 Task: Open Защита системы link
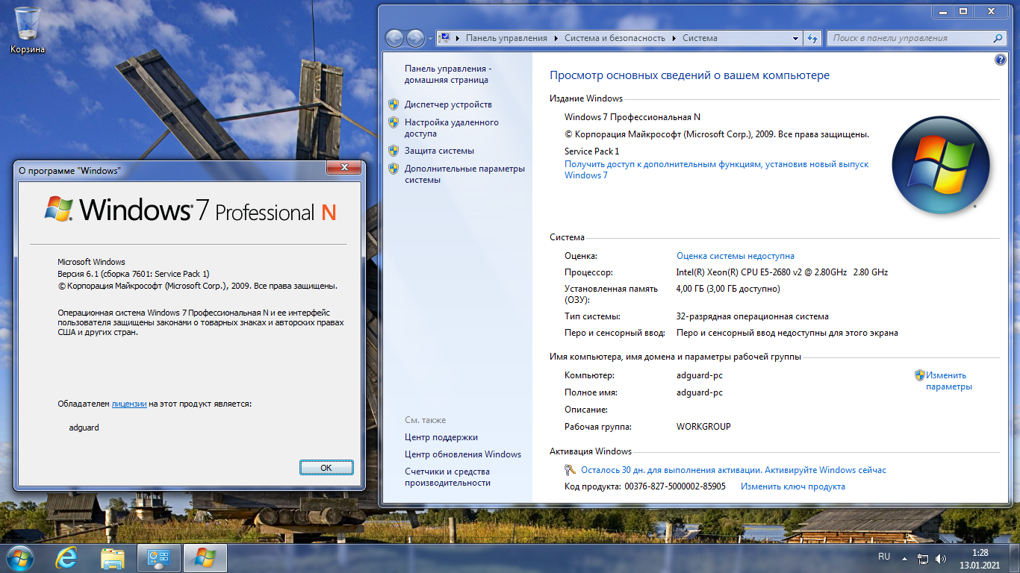pos(439,151)
